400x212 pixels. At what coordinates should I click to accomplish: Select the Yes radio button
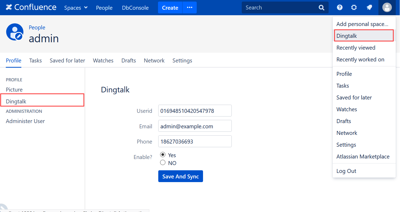click(163, 155)
